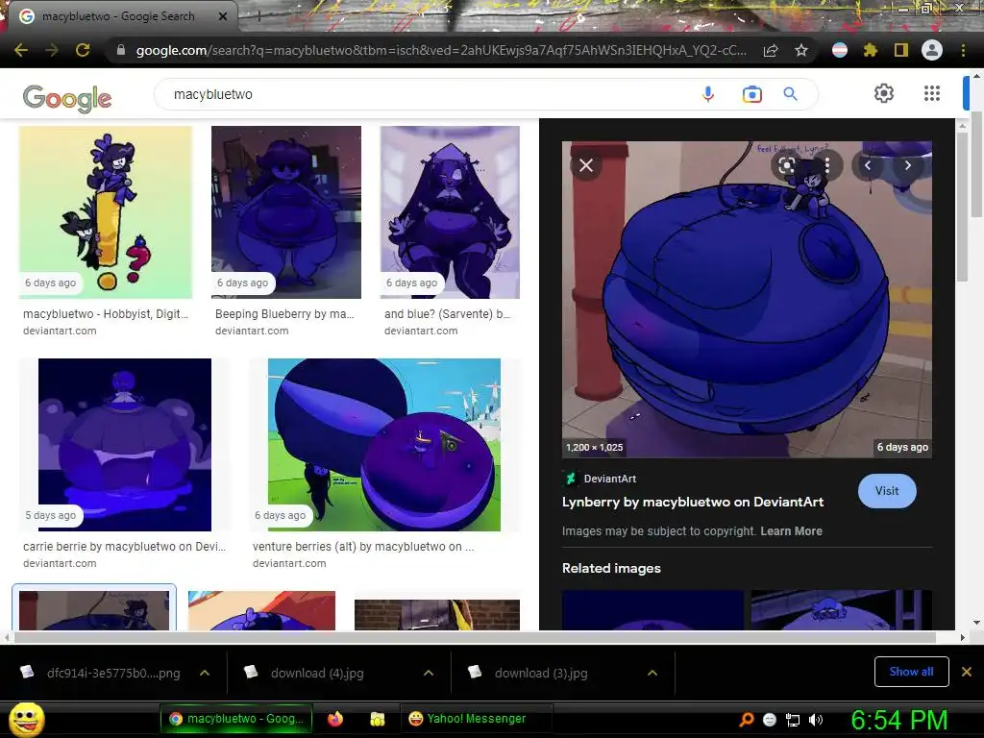Open a new browser tab
Image resolution: width=984 pixels, height=738 pixels.
[258, 17]
